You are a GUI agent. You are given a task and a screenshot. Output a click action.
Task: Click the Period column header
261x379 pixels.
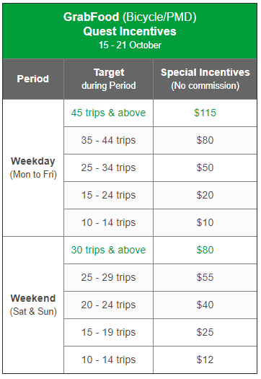[33, 79]
